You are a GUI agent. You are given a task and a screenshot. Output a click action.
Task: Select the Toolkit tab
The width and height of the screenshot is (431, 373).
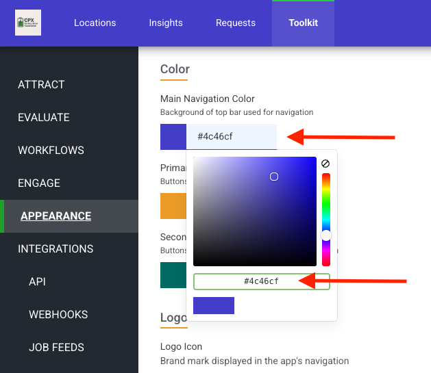point(303,23)
